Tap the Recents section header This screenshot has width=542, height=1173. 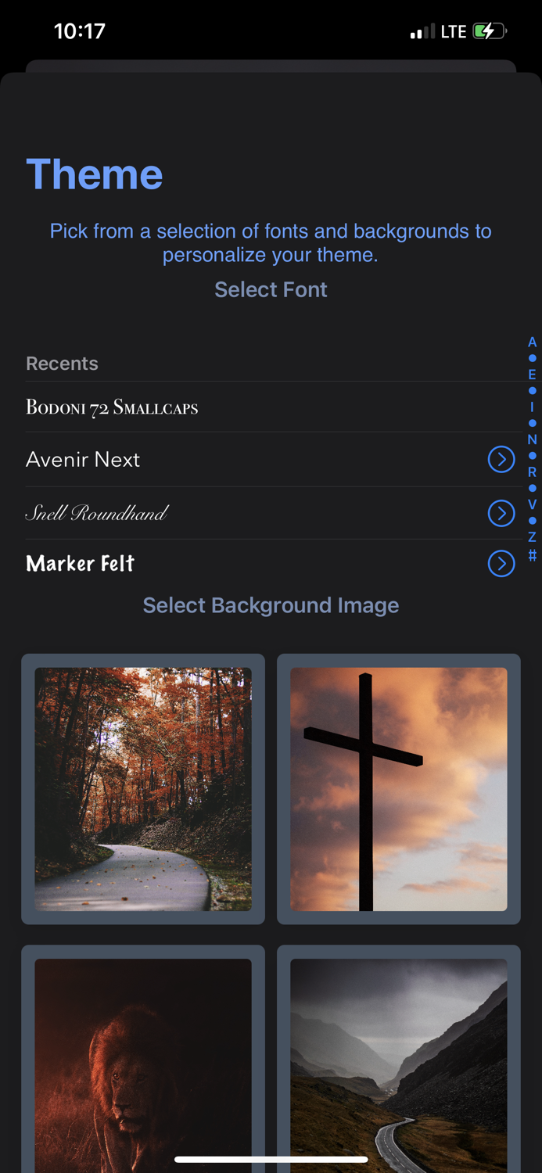[x=62, y=364]
